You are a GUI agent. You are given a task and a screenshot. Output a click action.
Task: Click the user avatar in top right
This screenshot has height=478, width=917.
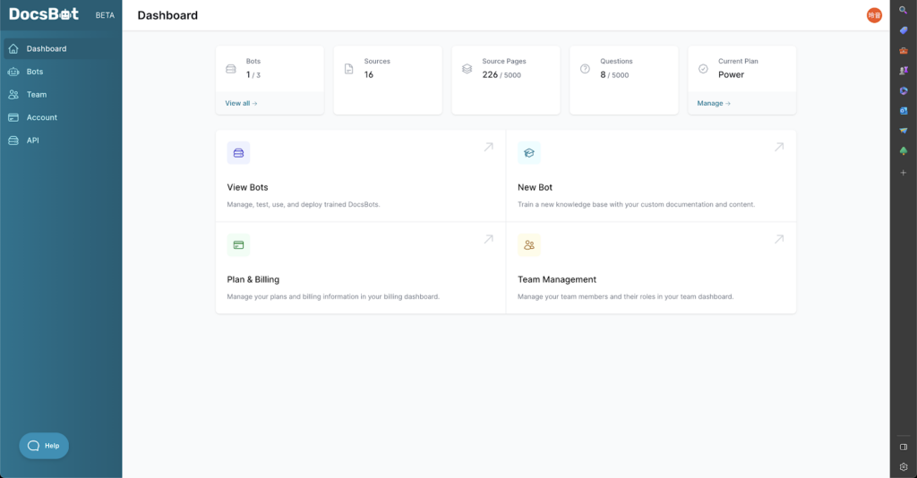[x=874, y=15]
